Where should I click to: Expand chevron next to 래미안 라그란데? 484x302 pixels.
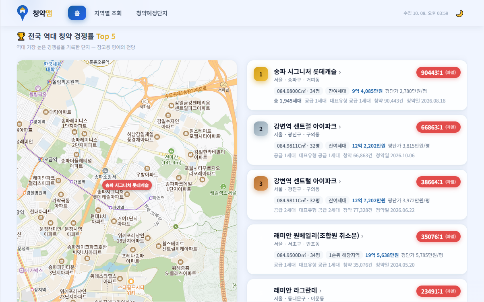click(x=321, y=291)
